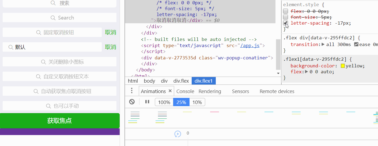The image size is (378, 146).
Task: Click the built files comment line
Action: [199, 40]
